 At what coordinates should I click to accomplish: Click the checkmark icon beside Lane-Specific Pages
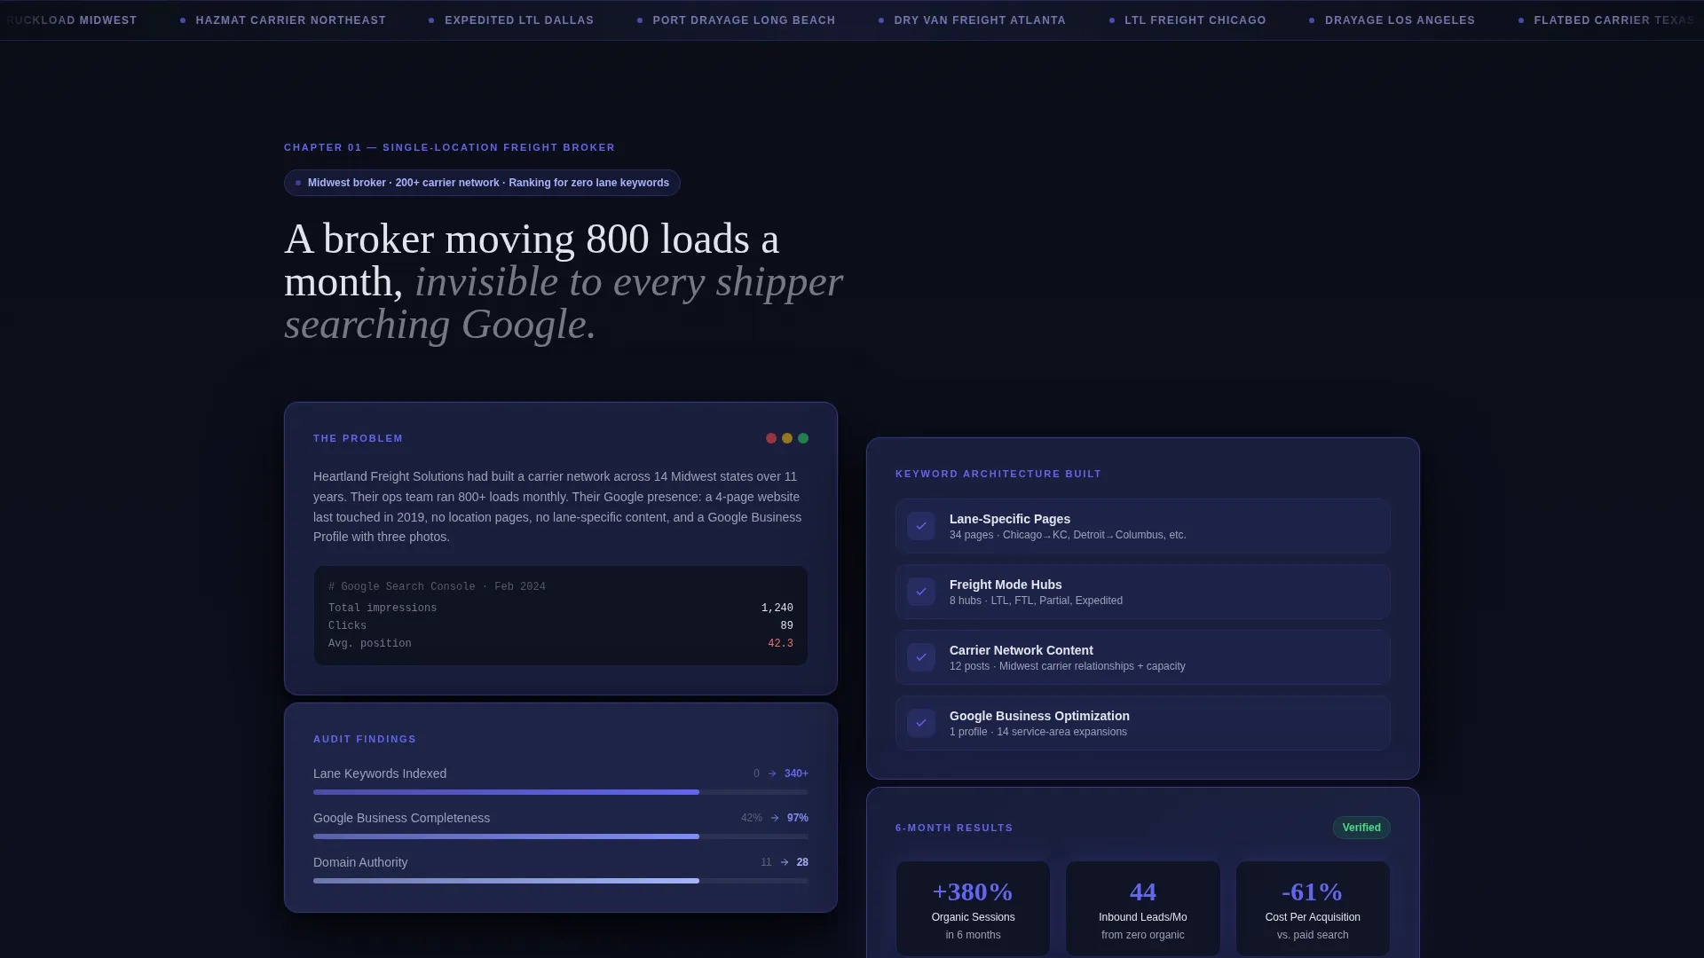pos(921,526)
